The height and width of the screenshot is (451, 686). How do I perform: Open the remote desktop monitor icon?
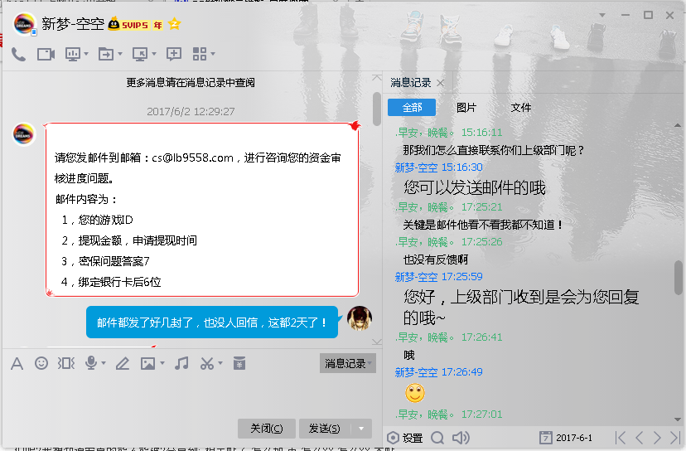tap(140, 54)
